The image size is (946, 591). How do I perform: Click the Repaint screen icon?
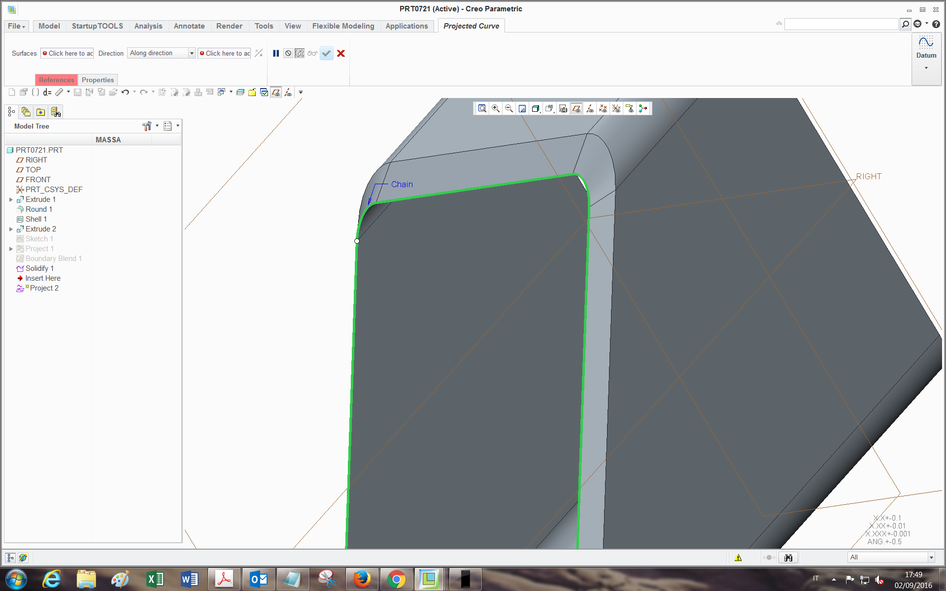tap(522, 108)
